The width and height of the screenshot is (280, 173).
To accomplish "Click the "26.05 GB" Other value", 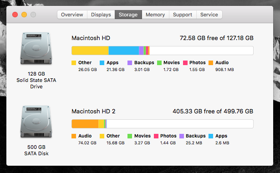I will 87,70.
